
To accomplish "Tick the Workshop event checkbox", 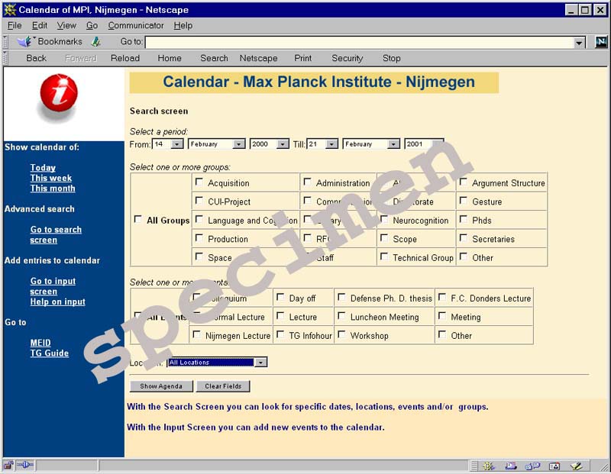I will click(341, 334).
